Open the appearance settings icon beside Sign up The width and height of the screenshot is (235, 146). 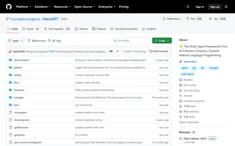[x=226, y=7]
